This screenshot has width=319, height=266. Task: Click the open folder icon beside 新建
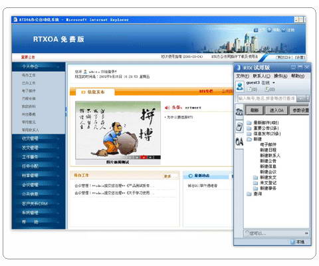(x=249, y=139)
